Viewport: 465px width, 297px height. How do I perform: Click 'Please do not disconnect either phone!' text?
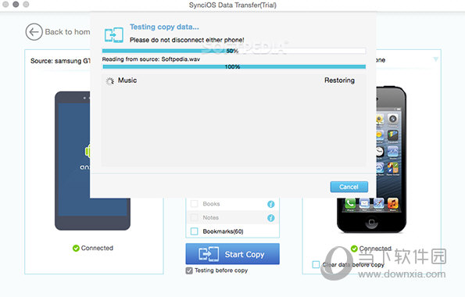pyautogui.click(x=187, y=40)
